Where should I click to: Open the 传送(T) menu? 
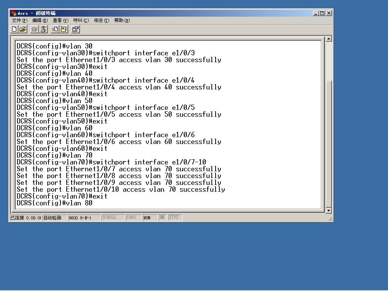coord(102,20)
